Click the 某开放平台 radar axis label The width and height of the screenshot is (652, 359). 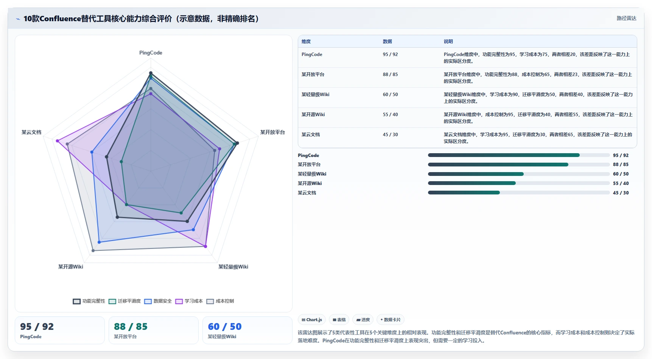[272, 132]
